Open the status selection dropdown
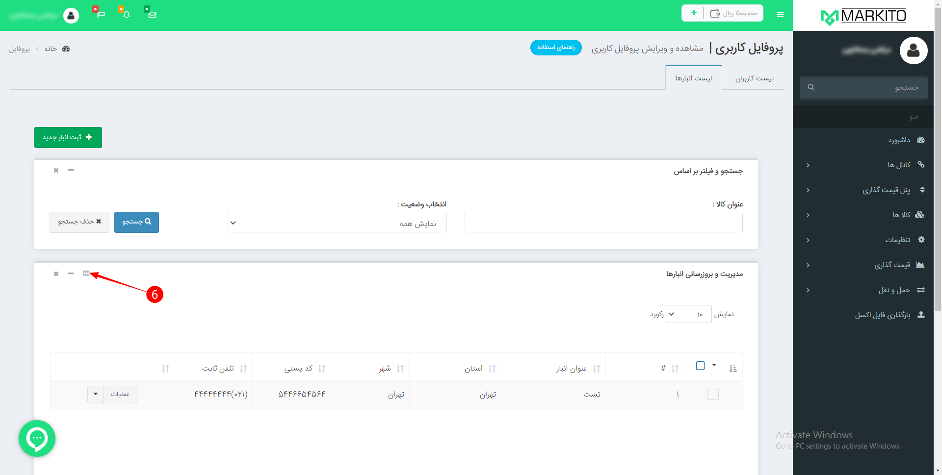This screenshot has height=475, width=942. [337, 223]
